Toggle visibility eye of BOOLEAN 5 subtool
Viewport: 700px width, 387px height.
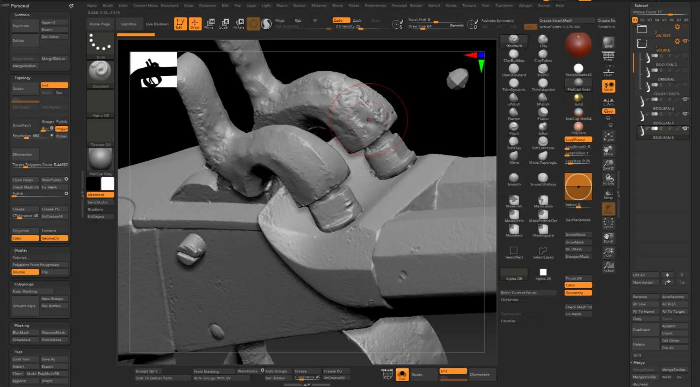pos(686,114)
